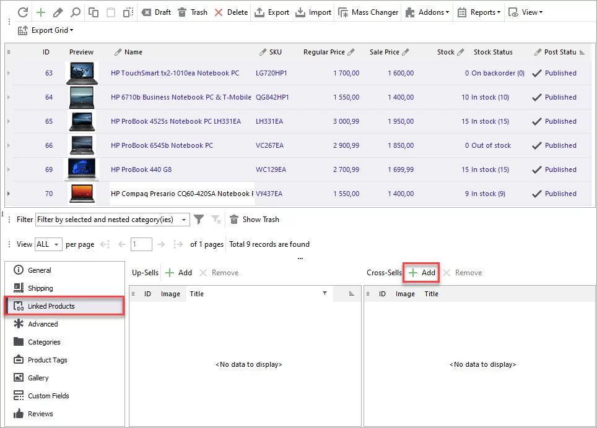Apply the category filter with the funnel icon
The image size is (597, 428).
pos(199,219)
